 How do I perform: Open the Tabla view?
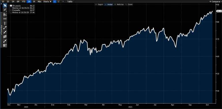click(x=70, y=1)
